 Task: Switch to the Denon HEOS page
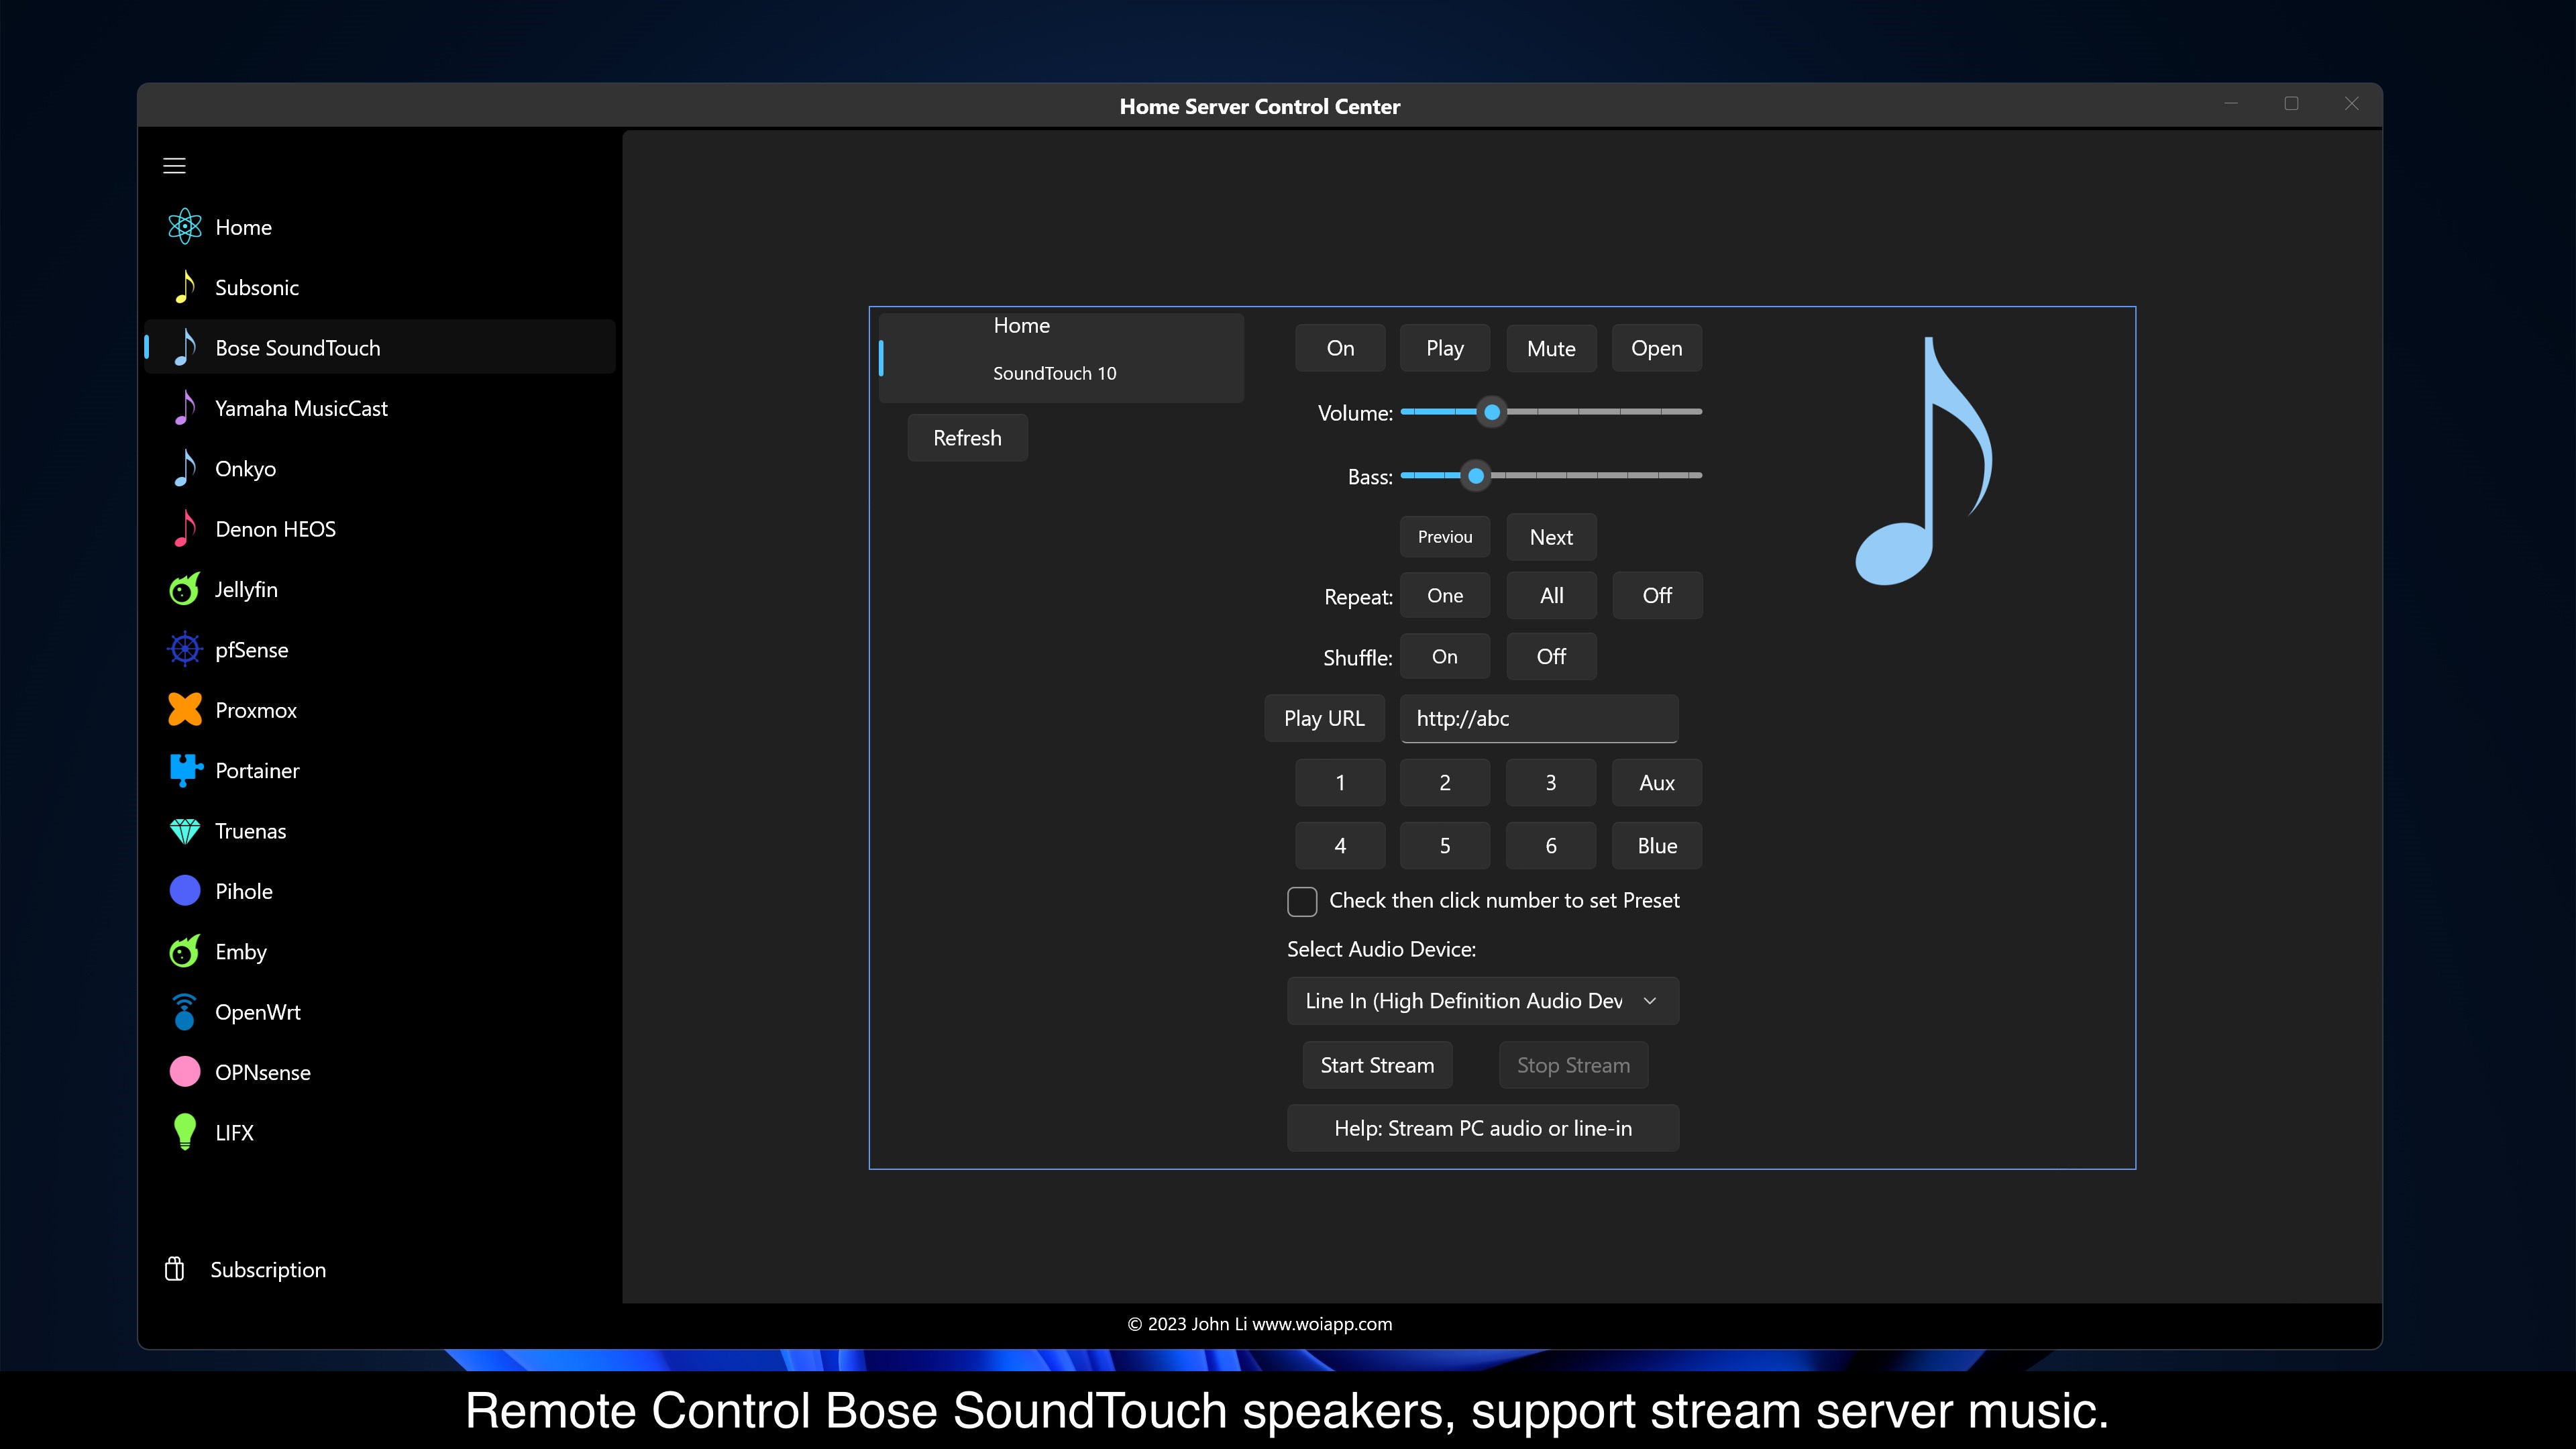(275, 529)
